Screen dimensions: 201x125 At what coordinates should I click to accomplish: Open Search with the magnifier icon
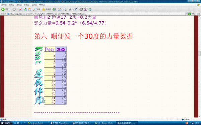[x=35, y=9]
